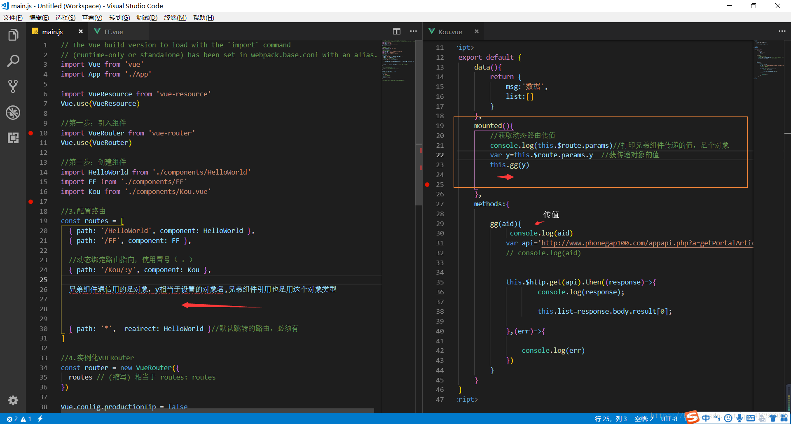Click 'export default {' in Kou.vue
791x424 pixels.
490,57
